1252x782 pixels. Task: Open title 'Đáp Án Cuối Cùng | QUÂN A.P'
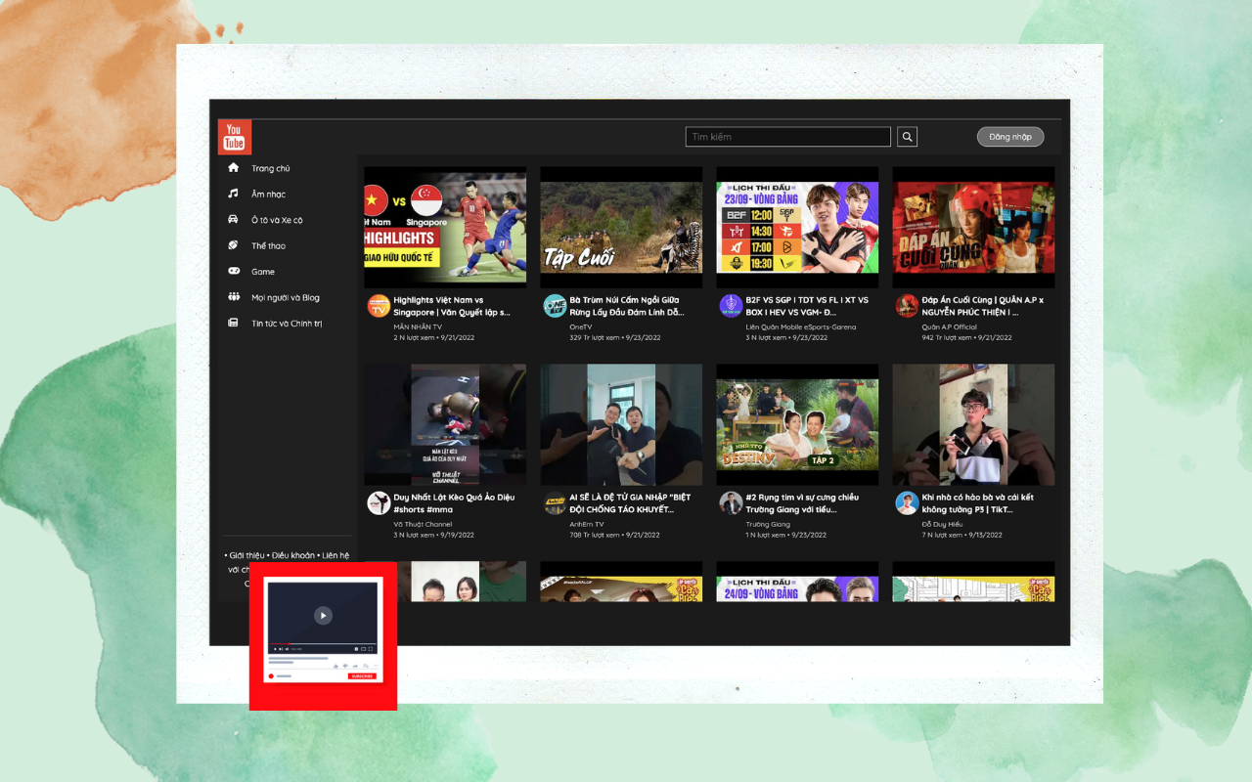point(982,306)
